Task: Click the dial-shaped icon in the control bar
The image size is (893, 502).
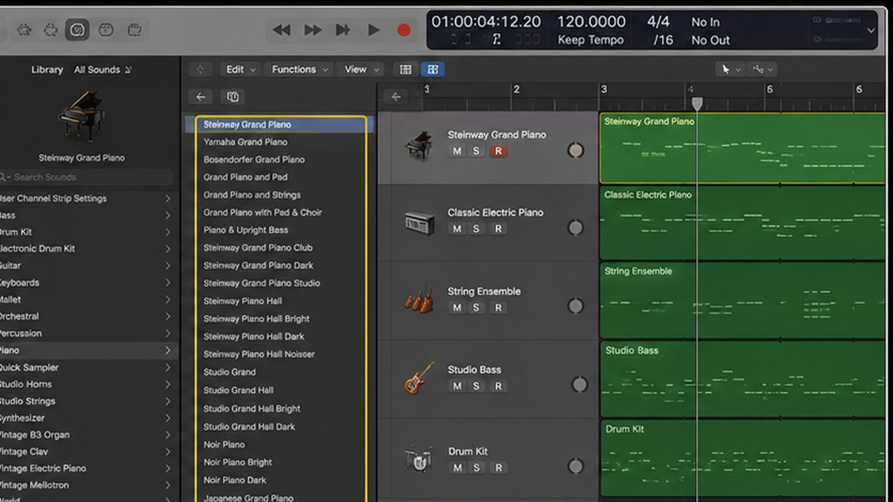Action: point(105,30)
